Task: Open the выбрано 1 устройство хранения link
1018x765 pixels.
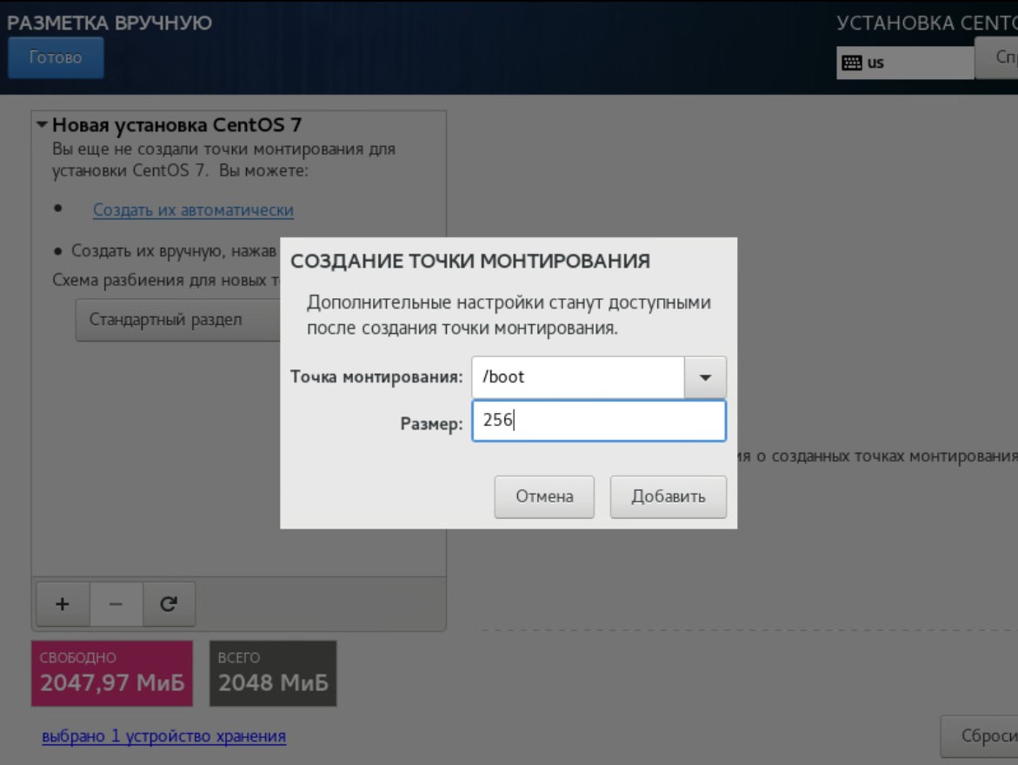Action: click(163, 735)
